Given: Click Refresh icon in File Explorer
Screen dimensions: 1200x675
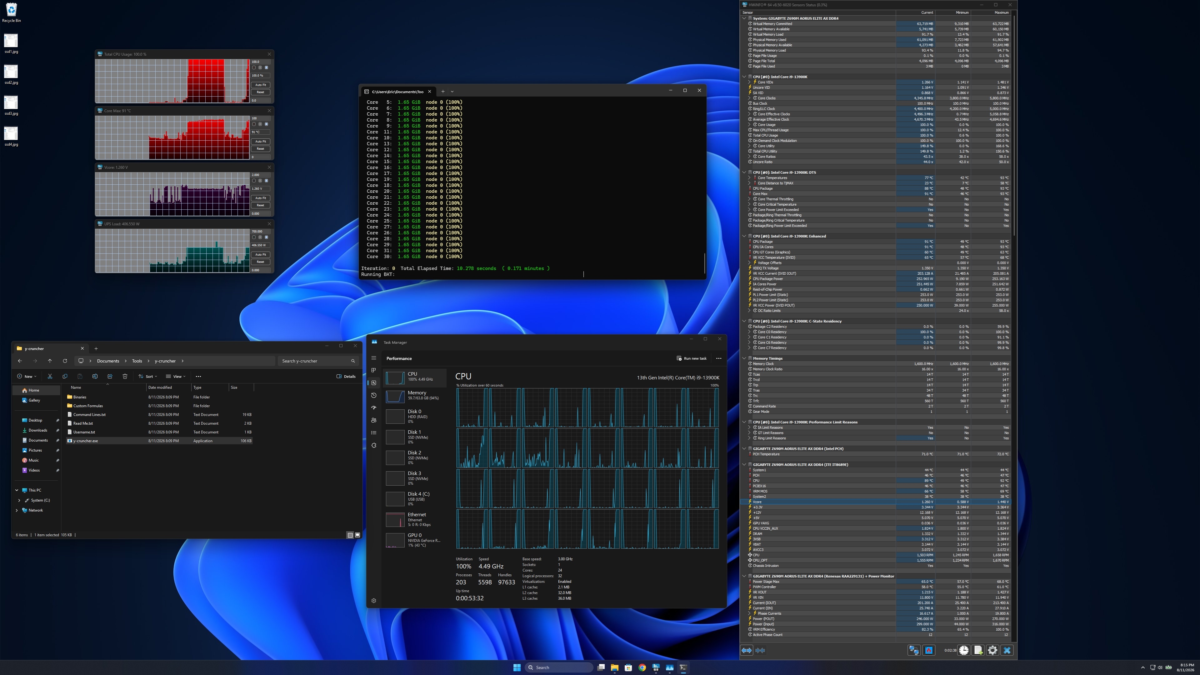Looking at the screenshot, I should (x=65, y=361).
